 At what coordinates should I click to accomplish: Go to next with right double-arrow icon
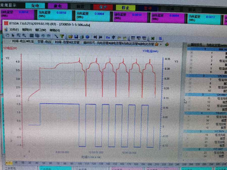coord(100,38)
